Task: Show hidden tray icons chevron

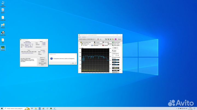Action: click(177, 108)
